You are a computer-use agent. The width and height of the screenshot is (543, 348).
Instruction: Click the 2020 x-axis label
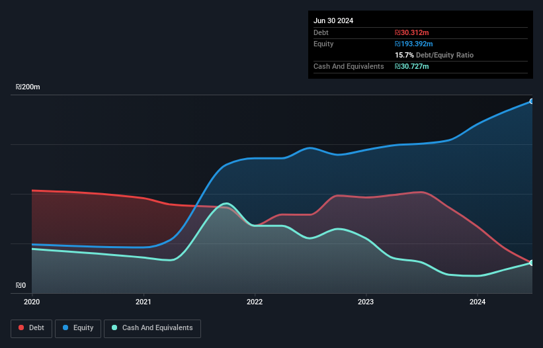(x=32, y=302)
